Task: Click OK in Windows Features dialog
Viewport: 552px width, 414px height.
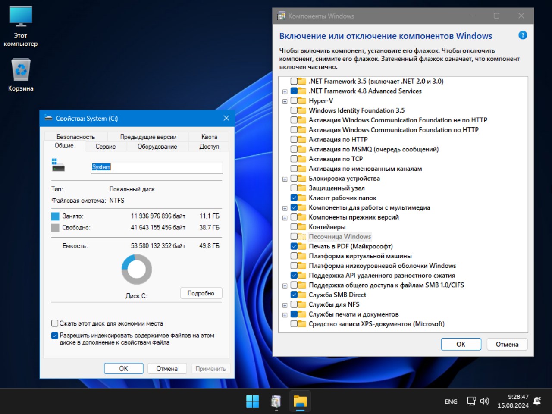Action: tap(461, 344)
